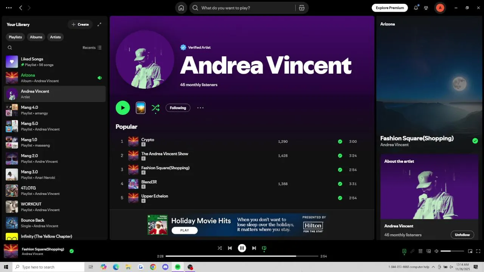Image resolution: width=484 pixels, height=272 pixels.
Task: Click the Create button in library
Action: pos(80,25)
